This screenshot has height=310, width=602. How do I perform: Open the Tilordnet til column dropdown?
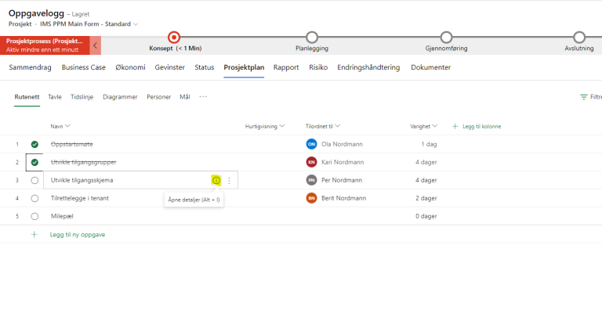(338, 126)
